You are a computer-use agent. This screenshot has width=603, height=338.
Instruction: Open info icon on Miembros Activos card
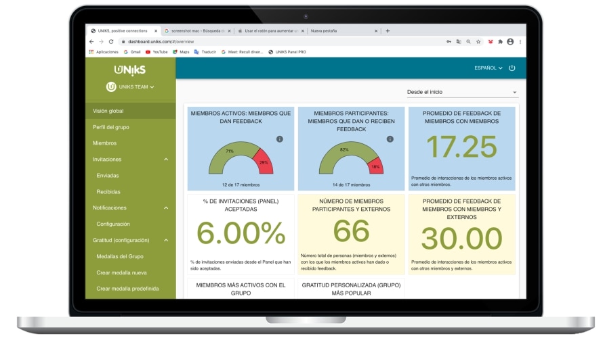(x=280, y=139)
